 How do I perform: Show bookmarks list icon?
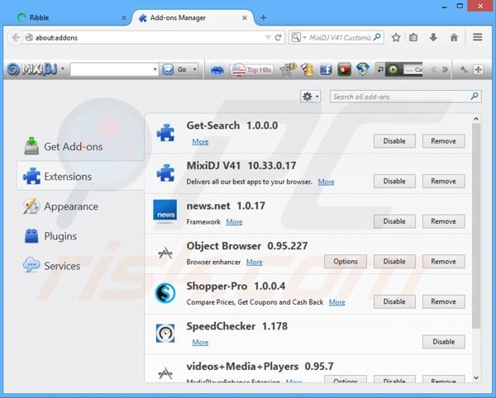click(x=413, y=38)
